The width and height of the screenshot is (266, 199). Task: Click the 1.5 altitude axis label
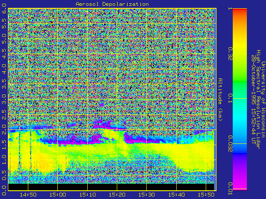click(4, 145)
